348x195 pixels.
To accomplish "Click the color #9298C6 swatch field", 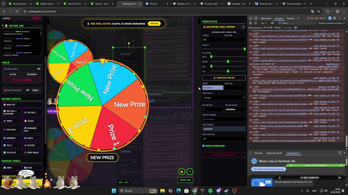I will 213,88.
